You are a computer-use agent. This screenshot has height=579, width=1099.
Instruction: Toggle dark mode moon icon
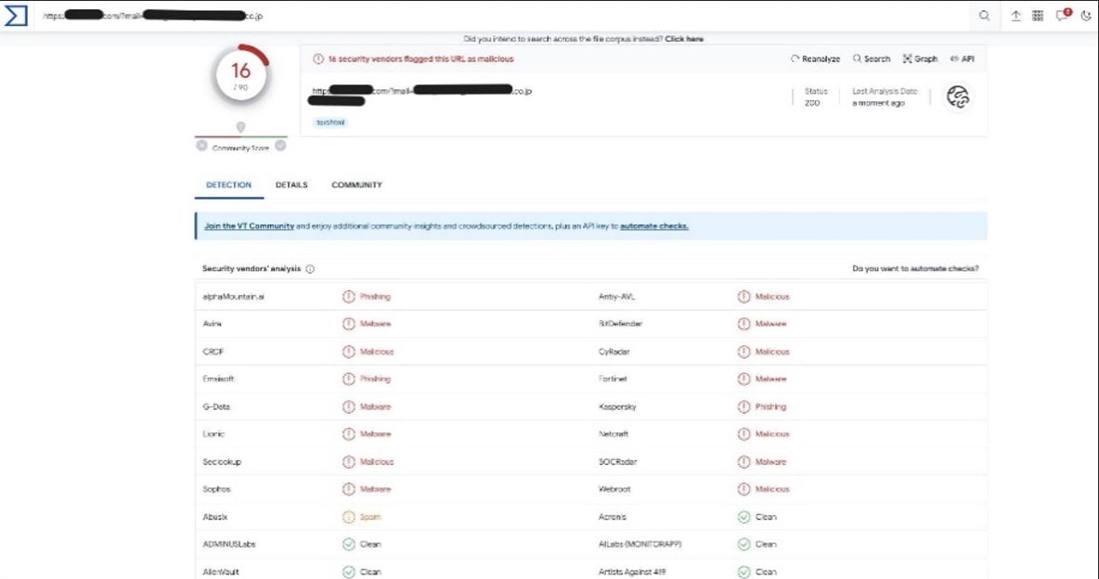tap(1086, 16)
